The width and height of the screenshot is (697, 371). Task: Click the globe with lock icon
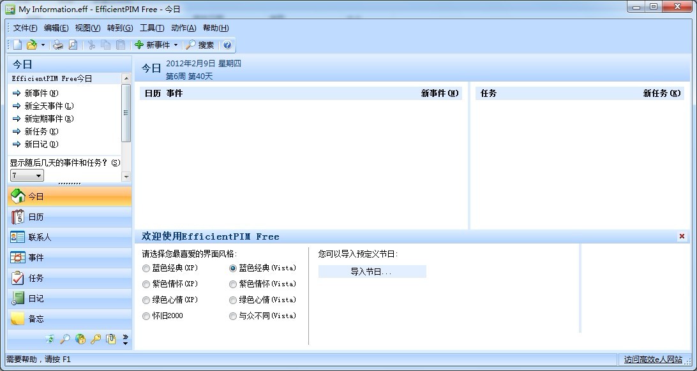point(80,339)
